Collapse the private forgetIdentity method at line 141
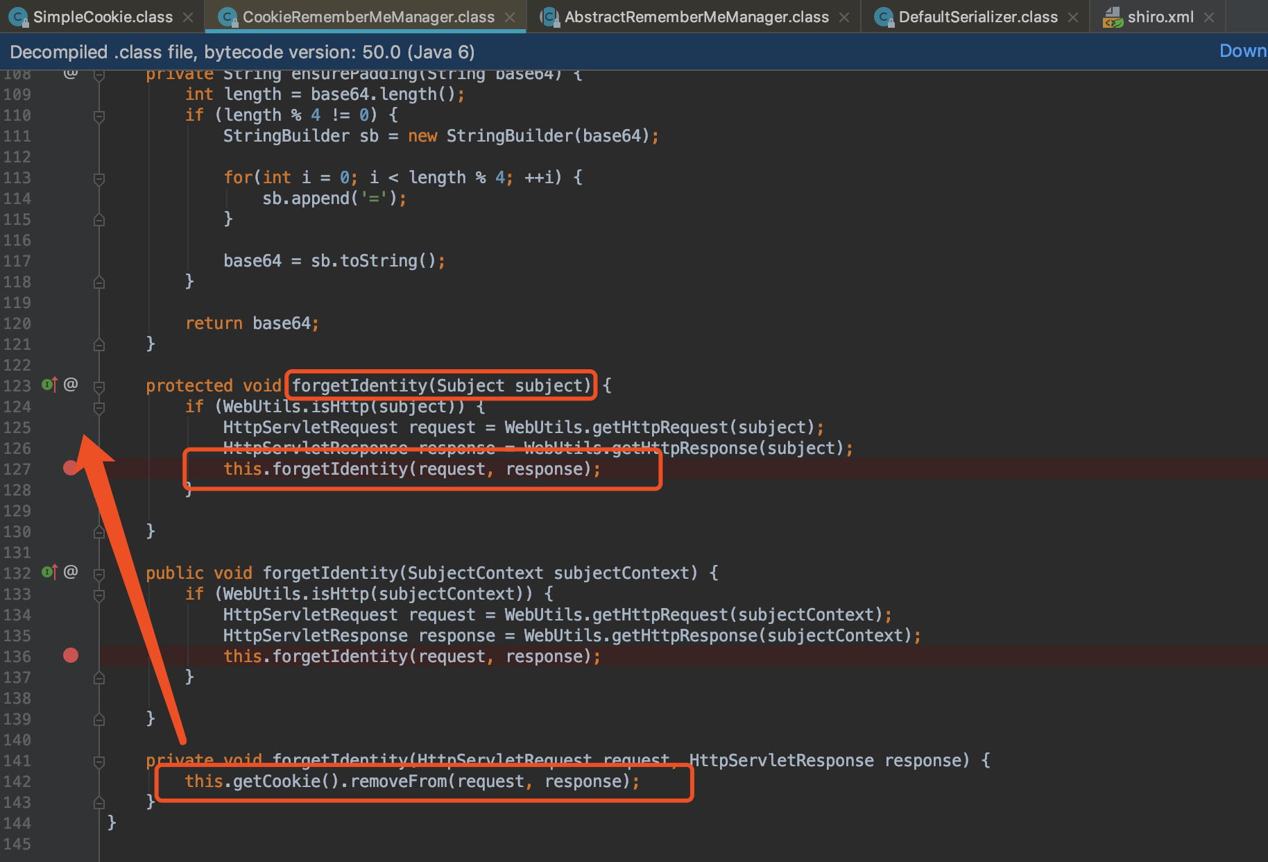Image resolution: width=1268 pixels, height=862 pixels. coord(99,761)
